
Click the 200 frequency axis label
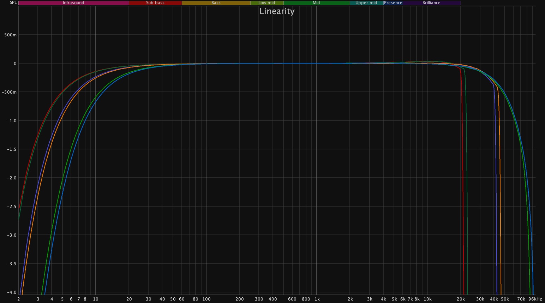pyautogui.click(x=240, y=299)
